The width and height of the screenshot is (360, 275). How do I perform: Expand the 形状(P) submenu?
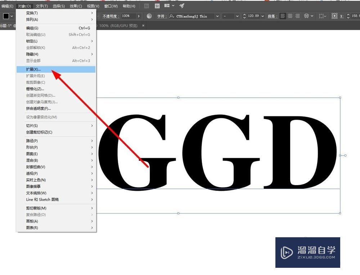click(x=56, y=147)
